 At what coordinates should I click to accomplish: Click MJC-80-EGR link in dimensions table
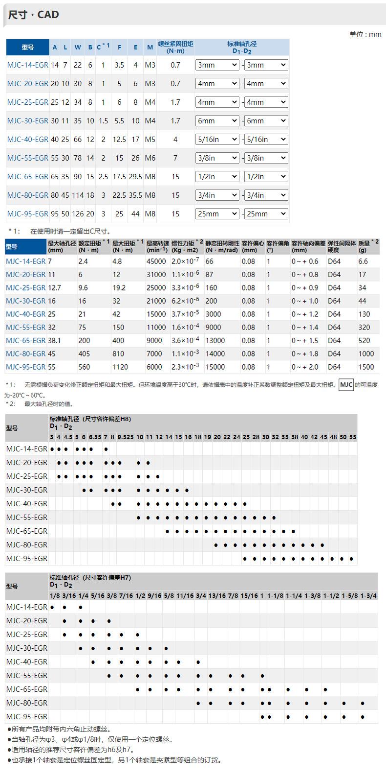click(x=28, y=195)
